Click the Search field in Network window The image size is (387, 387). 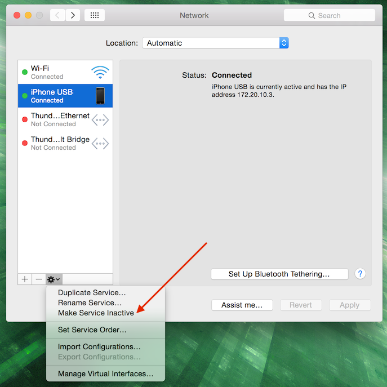pos(329,15)
